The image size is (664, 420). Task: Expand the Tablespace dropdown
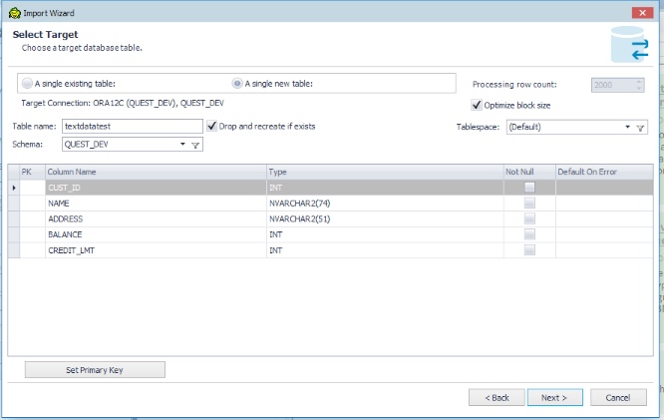(x=627, y=128)
